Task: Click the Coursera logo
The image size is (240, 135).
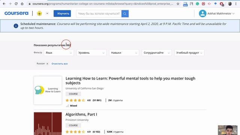Action: pyautogui.click(x=16, y=13)
